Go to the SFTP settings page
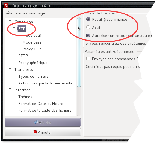 pos(23,56)
